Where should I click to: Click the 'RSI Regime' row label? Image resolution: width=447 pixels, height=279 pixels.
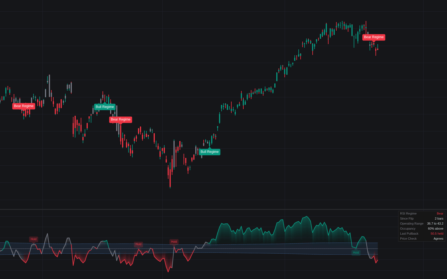click(408, 213)
